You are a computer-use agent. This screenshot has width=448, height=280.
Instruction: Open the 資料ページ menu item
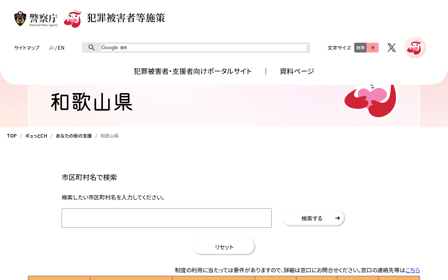pyautogui.click(x=297, y=71)
